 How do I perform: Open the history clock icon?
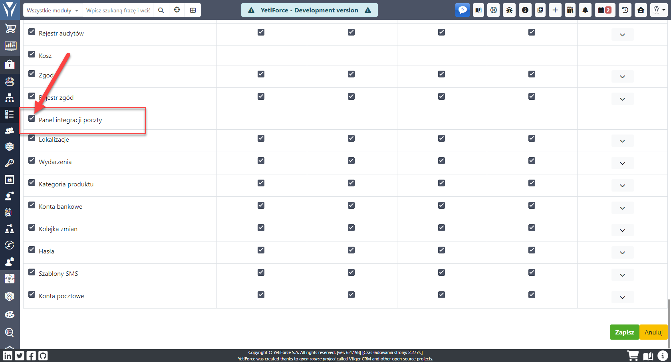click(x=625, y=10)
